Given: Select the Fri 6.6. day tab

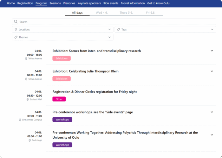Looking at the screenshot, I should tap(151, 13).
